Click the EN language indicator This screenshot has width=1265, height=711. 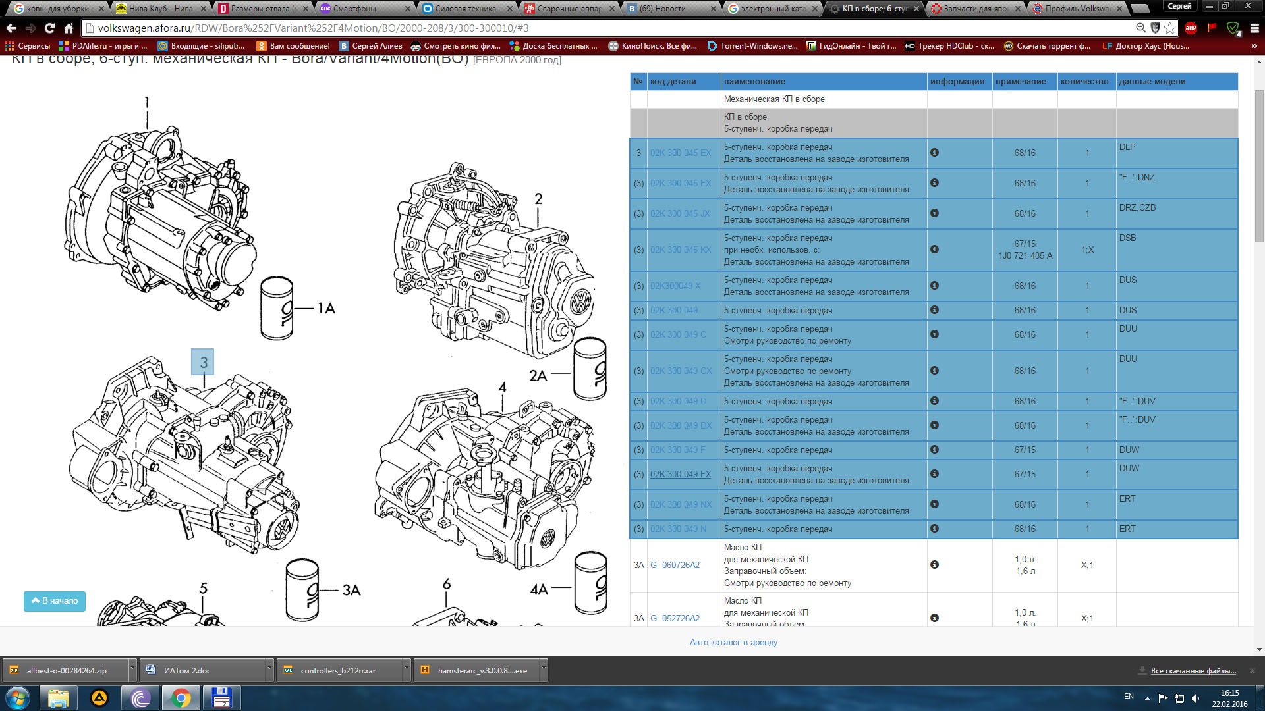point(1129,697)
